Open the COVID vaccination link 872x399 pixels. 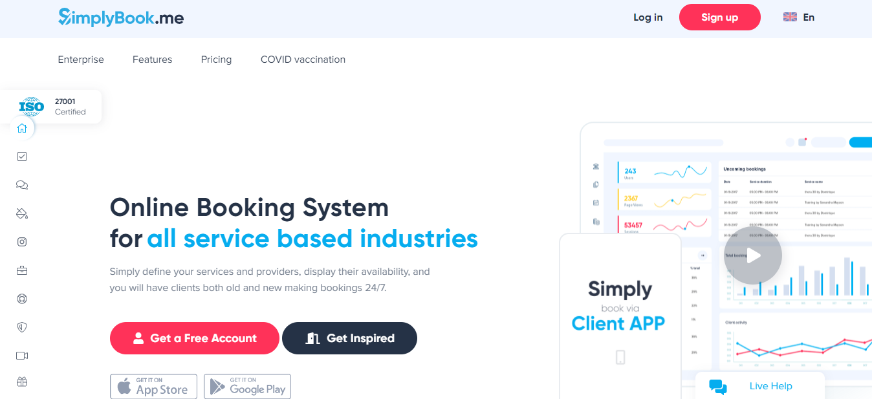pyautogui.click(x=303, y=59)
